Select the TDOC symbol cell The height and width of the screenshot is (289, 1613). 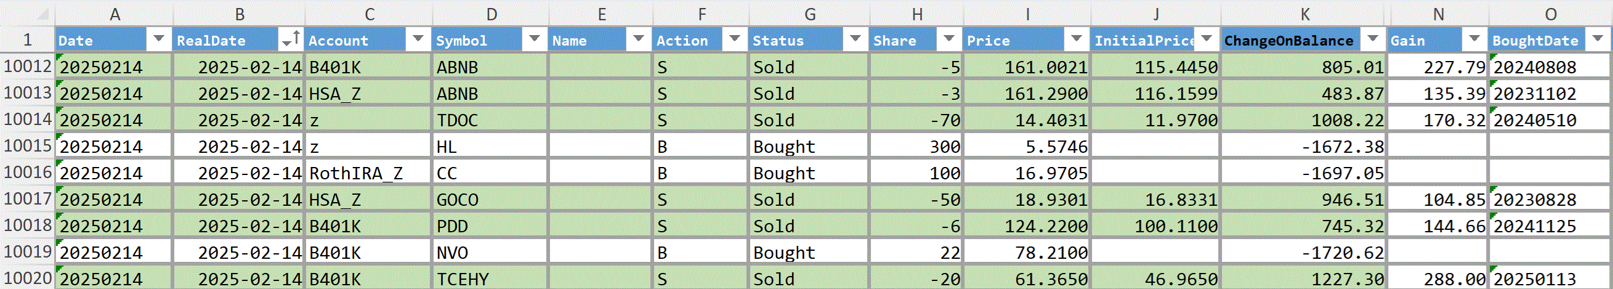(x=490, y=120)
